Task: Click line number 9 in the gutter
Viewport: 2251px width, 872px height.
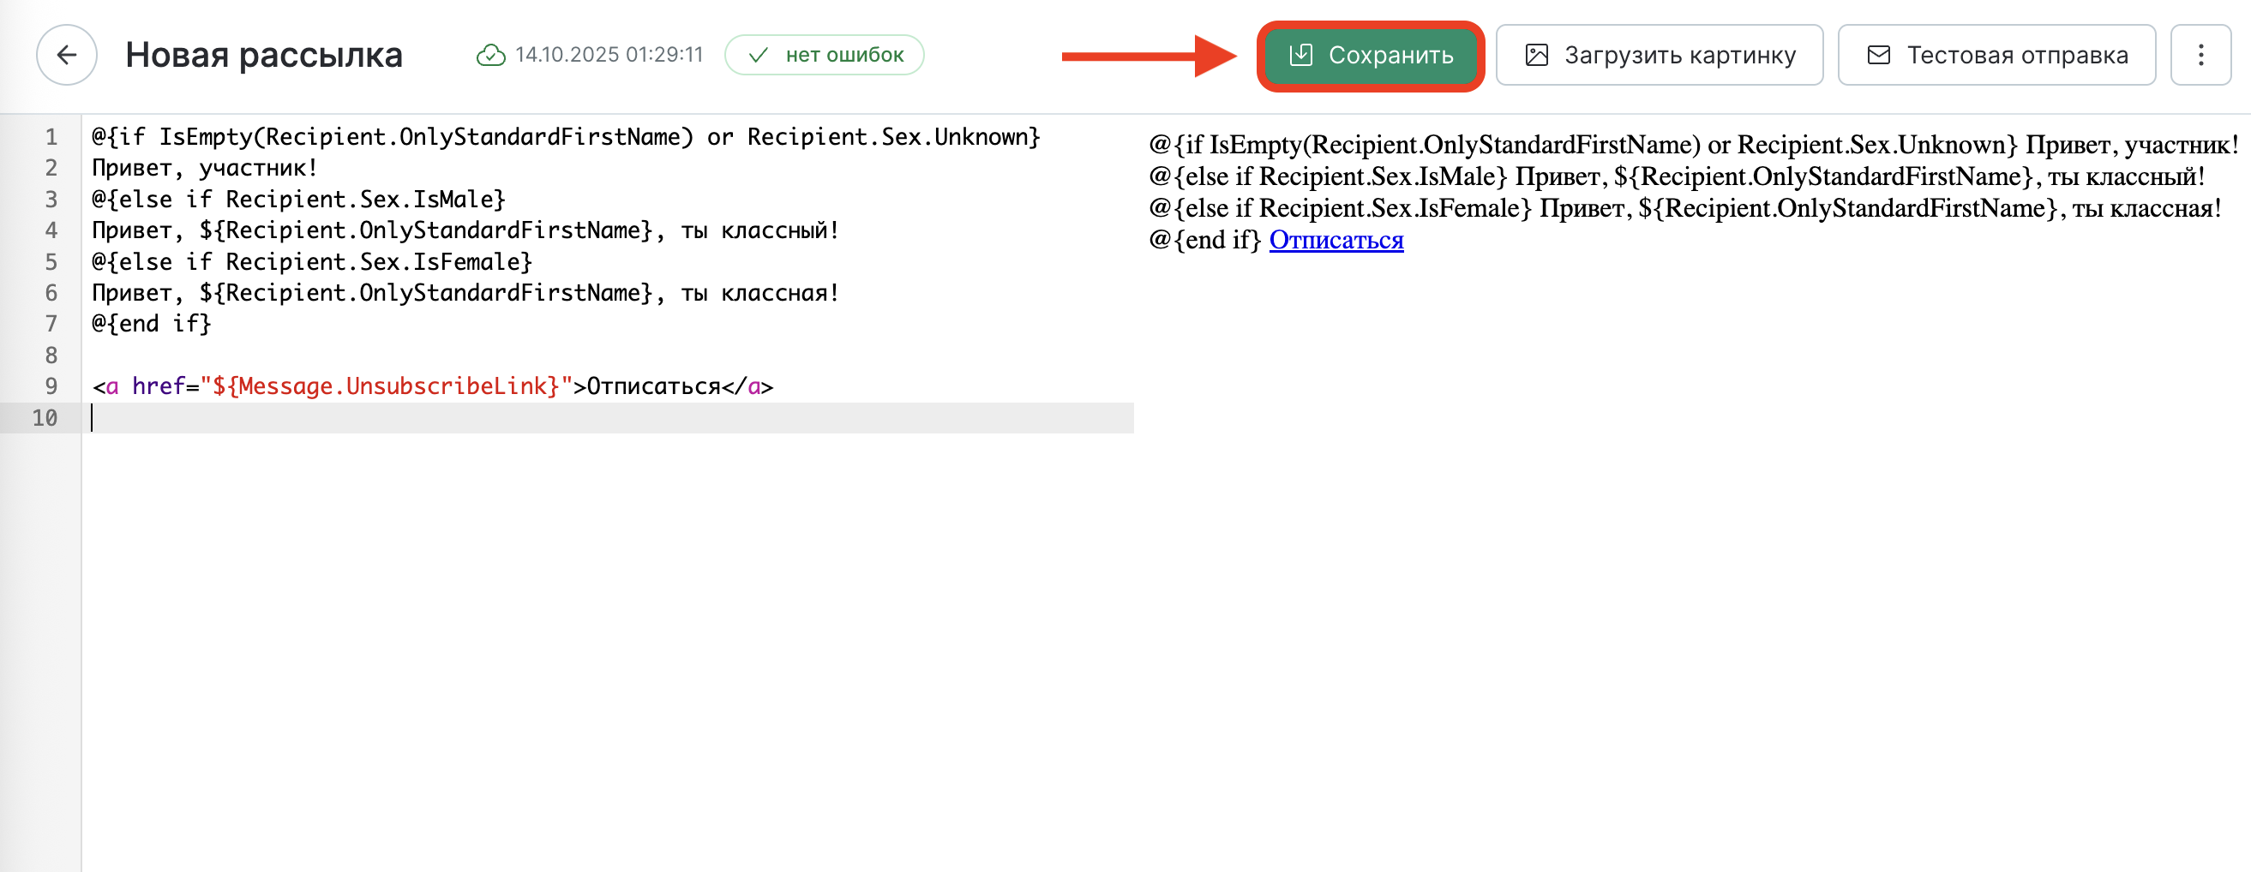Action: tap(51, 386)
